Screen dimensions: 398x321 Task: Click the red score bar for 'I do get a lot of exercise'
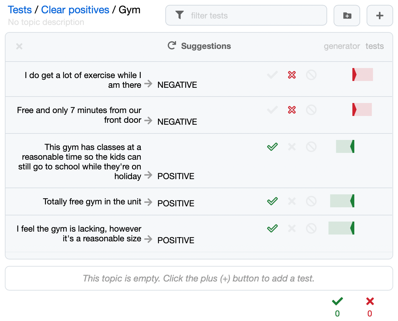click(363, 75)
